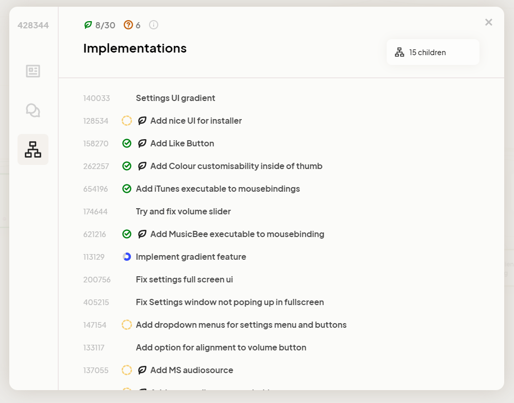
Task: Select the hierarchy tree icon in the sidebar
Action: click(32, 149)
